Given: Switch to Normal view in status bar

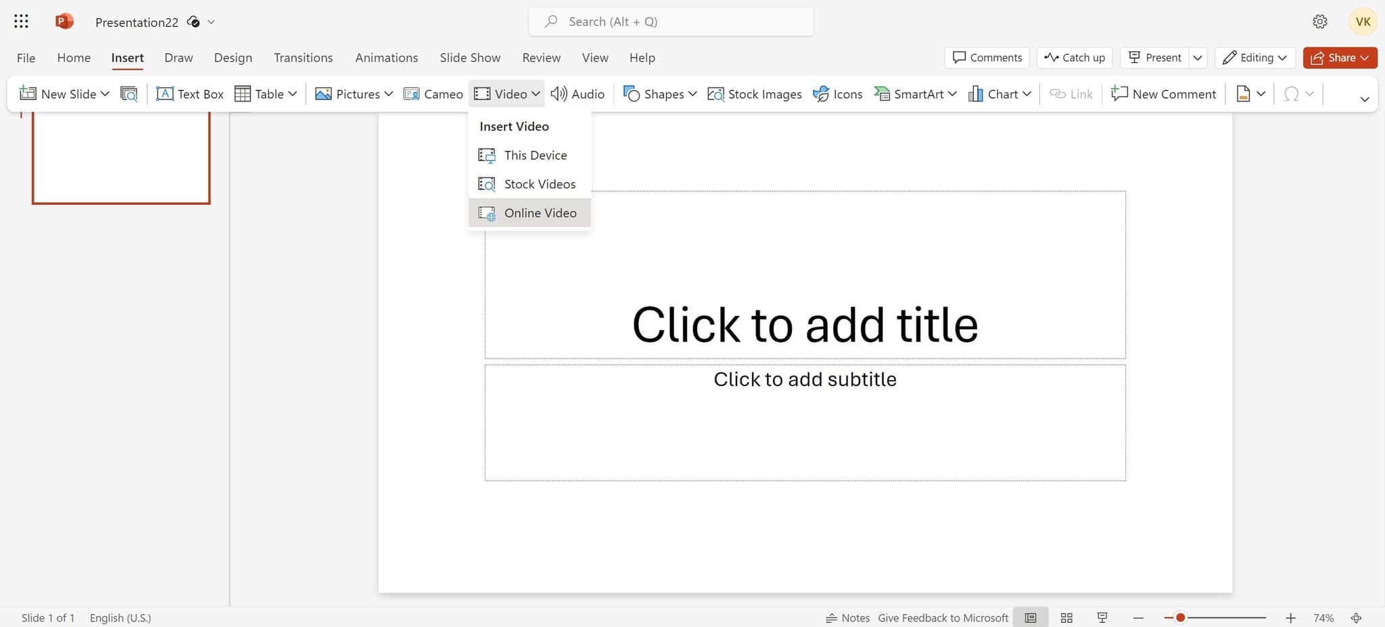Looking at the screenshot, I should (1030, 618).
